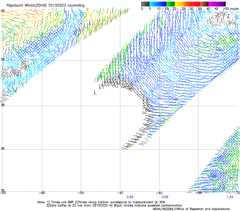Image resolution: width=240 pixels, height=211 pixels.
Task: Click the magenta-purple 40-50 knots color bar segment
Action: coord(217,4)
